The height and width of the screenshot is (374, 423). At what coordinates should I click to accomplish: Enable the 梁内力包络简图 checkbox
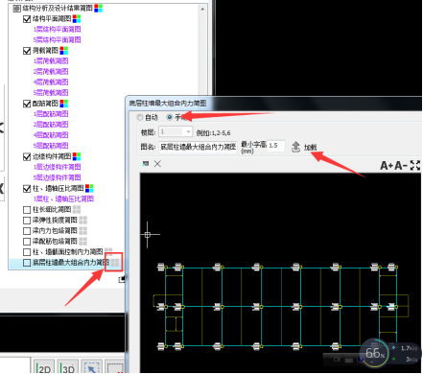[x=27, y=231]
